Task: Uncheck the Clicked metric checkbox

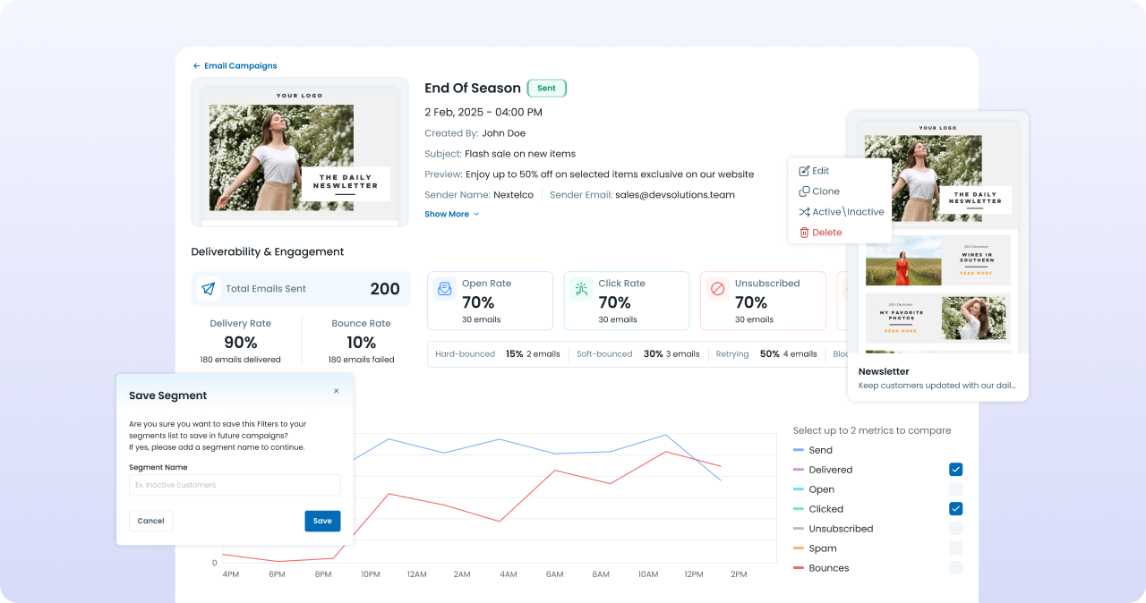Action: click(x=955, y=509)
